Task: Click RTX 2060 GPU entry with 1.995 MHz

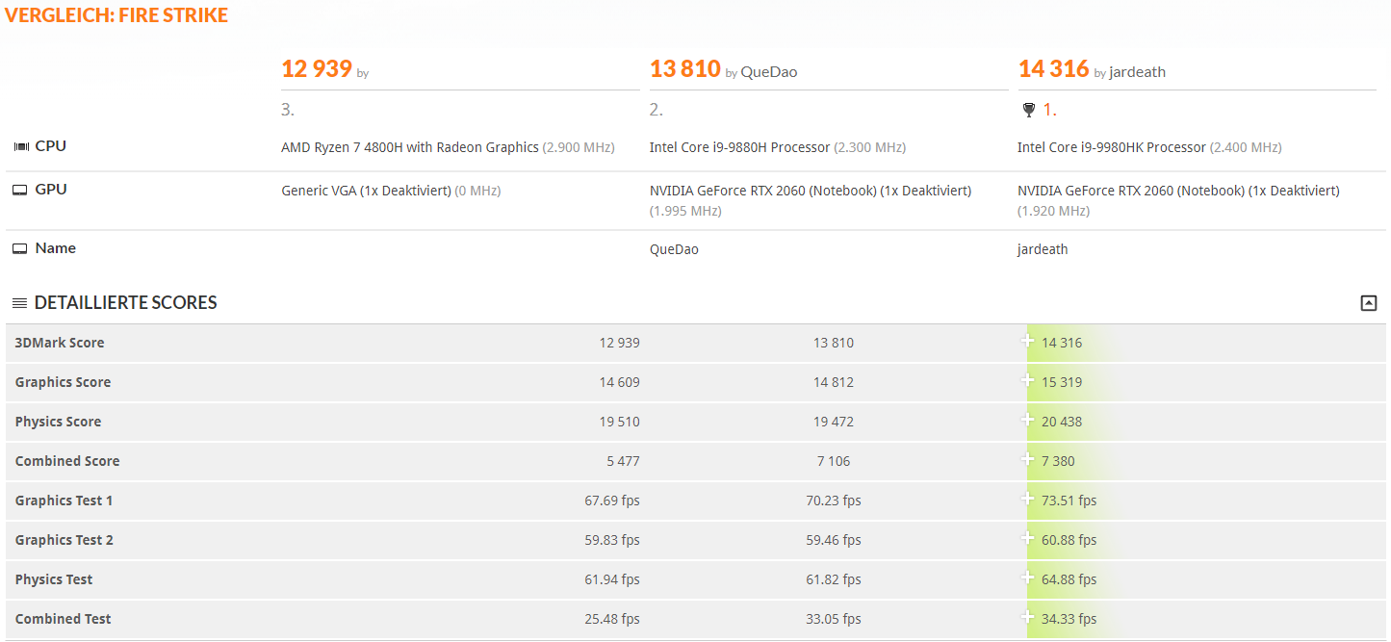Action: 811,200
